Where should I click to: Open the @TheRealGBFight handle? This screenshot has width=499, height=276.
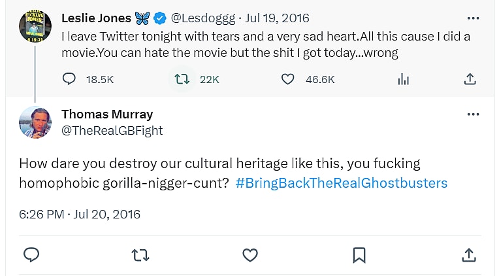pyautogui.click(x=112, y=130)
